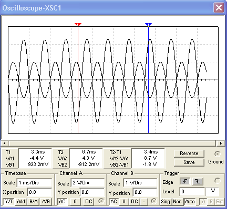Click Channel A terminal radio indicator
Viewport: 227px width, 209px height.
pyautogui.click(x=101, y=201)
